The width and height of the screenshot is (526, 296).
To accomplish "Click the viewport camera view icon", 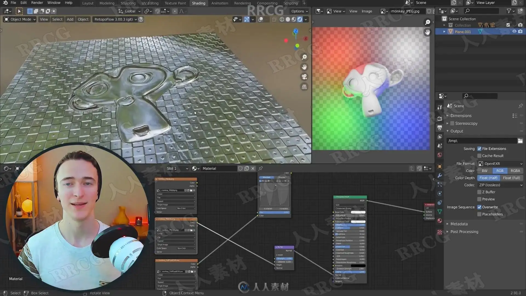I will pyautogui.click(x=304, y=77).
